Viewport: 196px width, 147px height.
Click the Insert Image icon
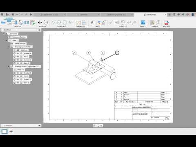point(143,22)
